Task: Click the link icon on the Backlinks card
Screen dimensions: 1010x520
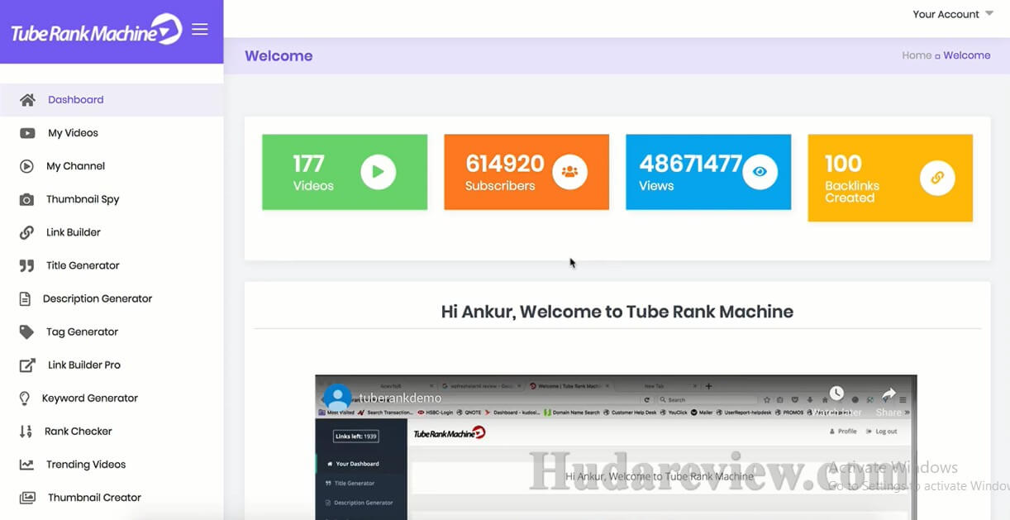Action: click(937, 178)
